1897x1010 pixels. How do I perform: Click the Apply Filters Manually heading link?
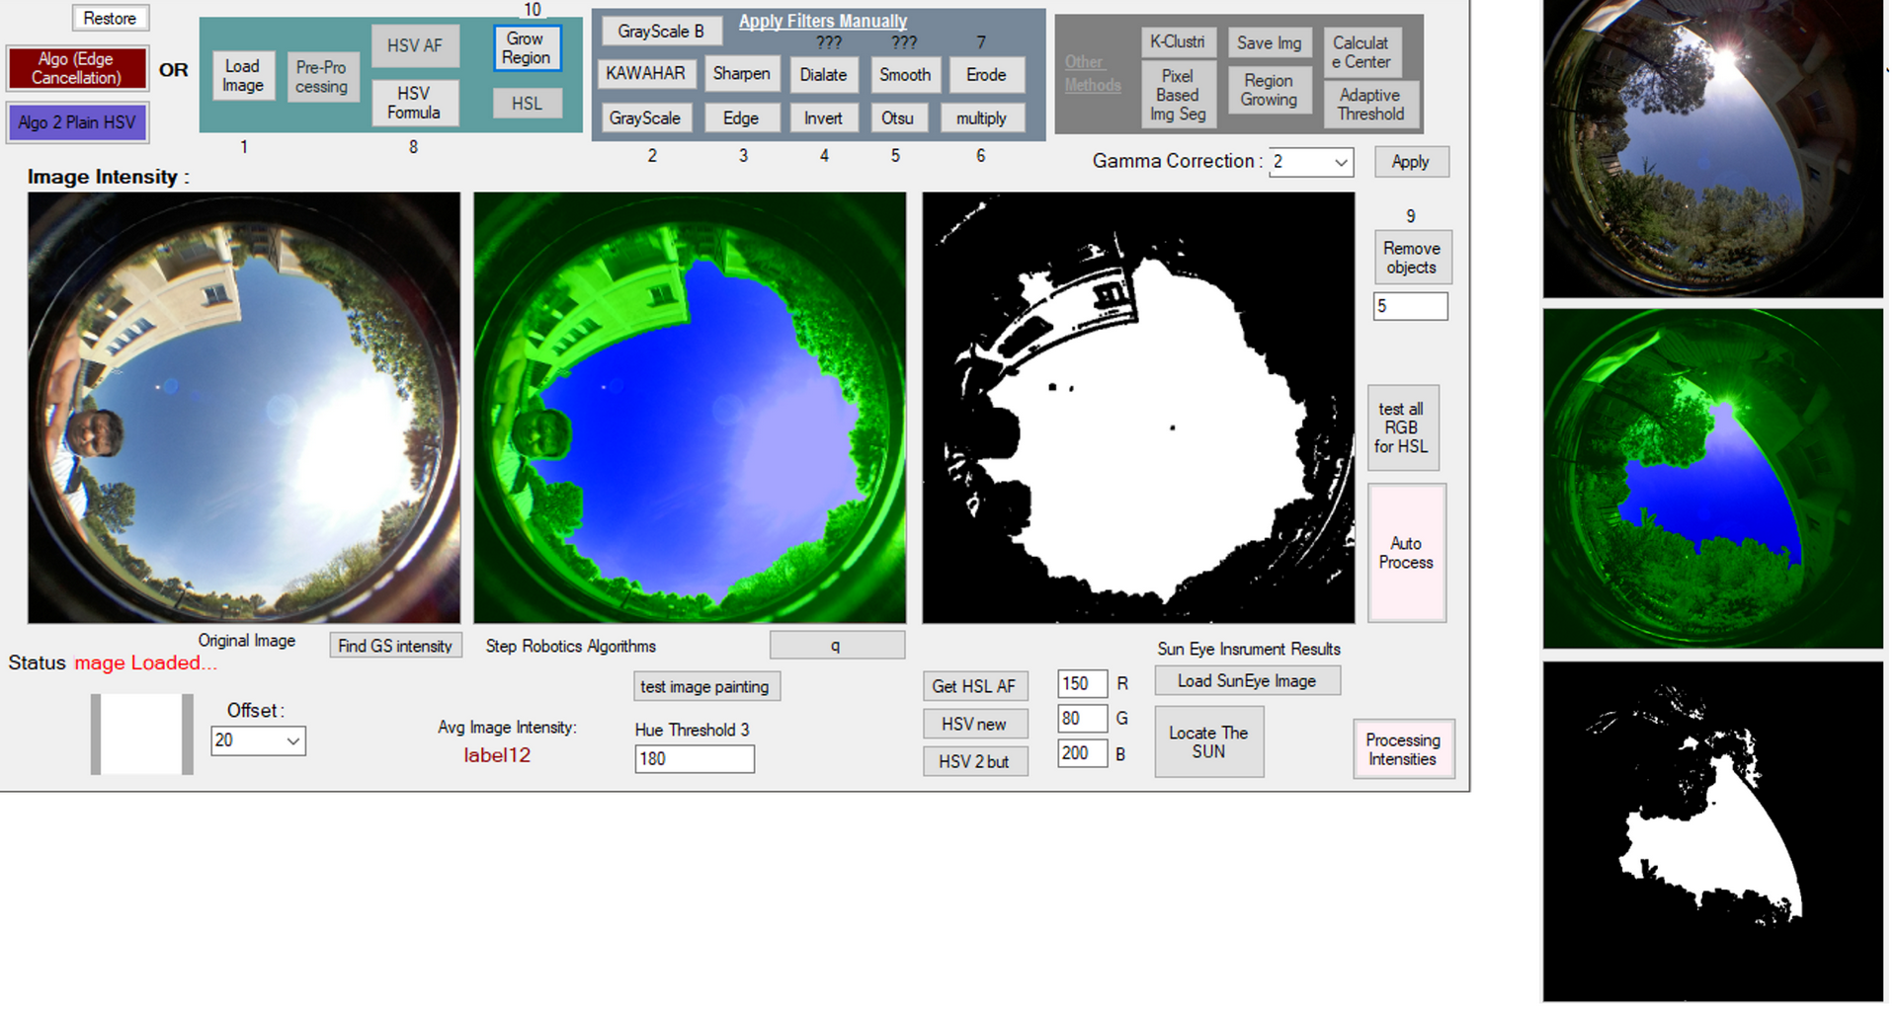(822, 21)
